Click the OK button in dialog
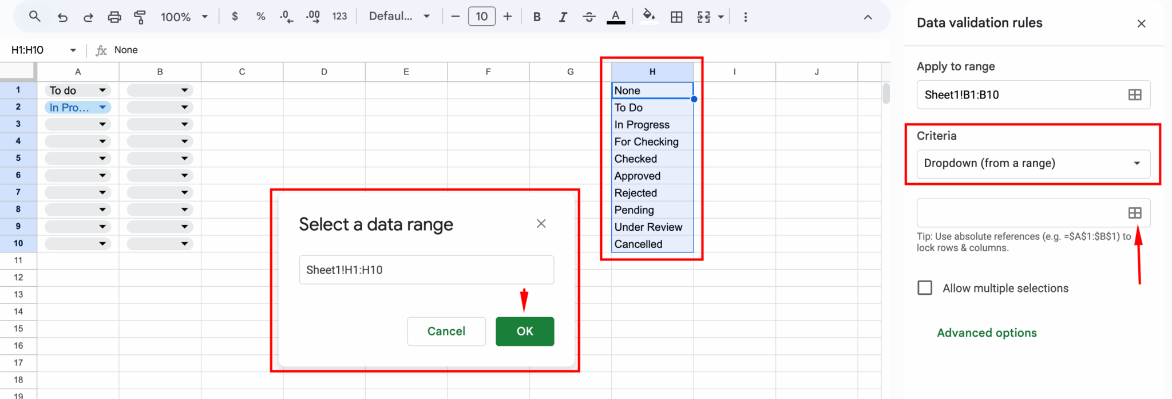Viewport: 1172px width, 399px height. (x=525, y=331)
